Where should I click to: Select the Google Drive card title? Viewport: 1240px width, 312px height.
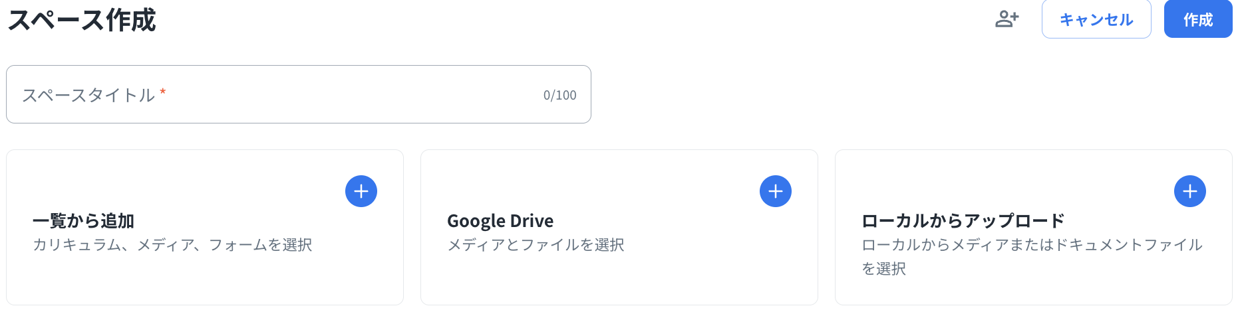point(500,220)
